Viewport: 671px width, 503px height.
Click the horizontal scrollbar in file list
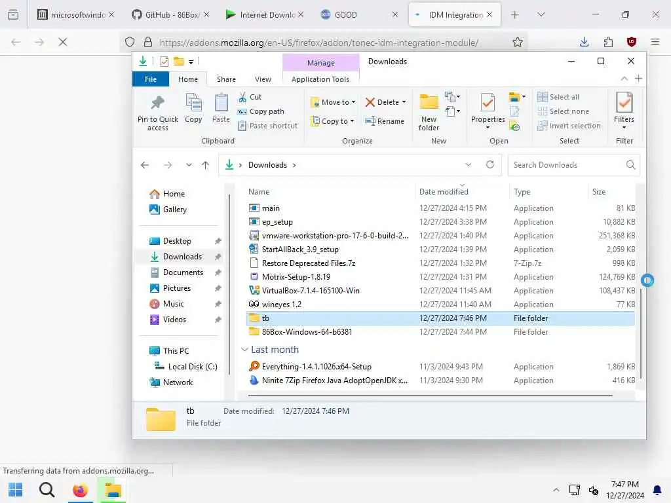[x=430, y=396]
